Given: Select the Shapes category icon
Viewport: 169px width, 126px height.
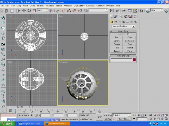Looking at the screenshot, I should (116, 22).
